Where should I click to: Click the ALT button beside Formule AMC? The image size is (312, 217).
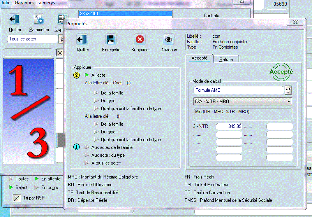click(288, 90)
